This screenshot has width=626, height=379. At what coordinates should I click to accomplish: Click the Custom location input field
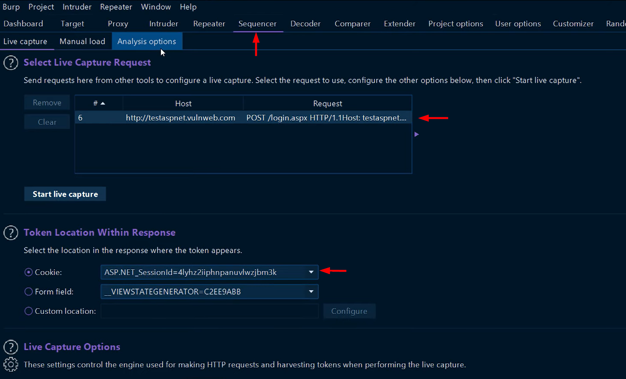pyautogui.click(x=209, y=311)
